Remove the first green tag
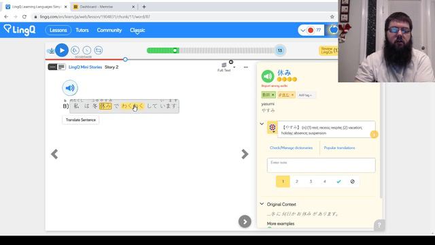435x245 pixels. (273, 95)
